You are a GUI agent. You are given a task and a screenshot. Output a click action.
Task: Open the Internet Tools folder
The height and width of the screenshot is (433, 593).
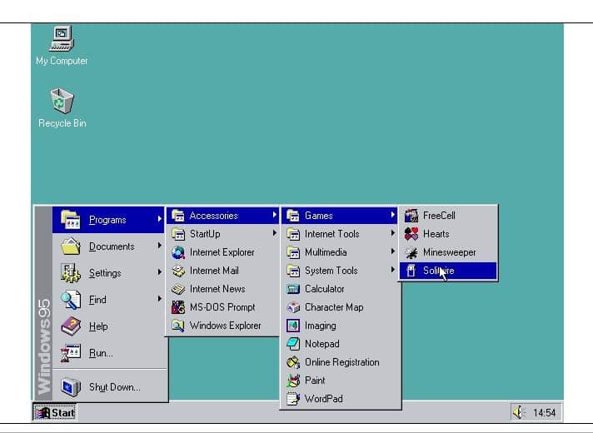[x=339, y=234]
